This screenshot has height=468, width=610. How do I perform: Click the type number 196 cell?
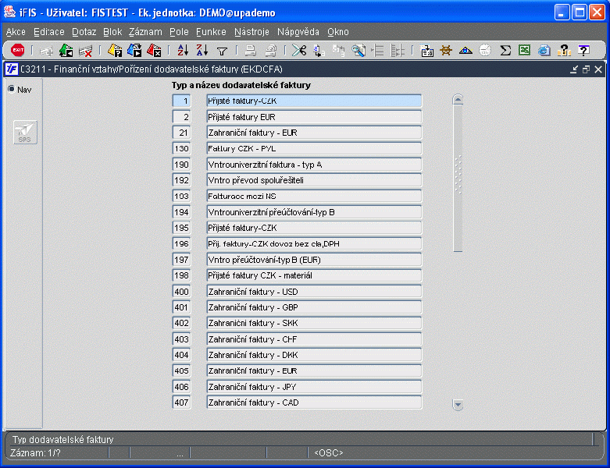coord(182,244)
